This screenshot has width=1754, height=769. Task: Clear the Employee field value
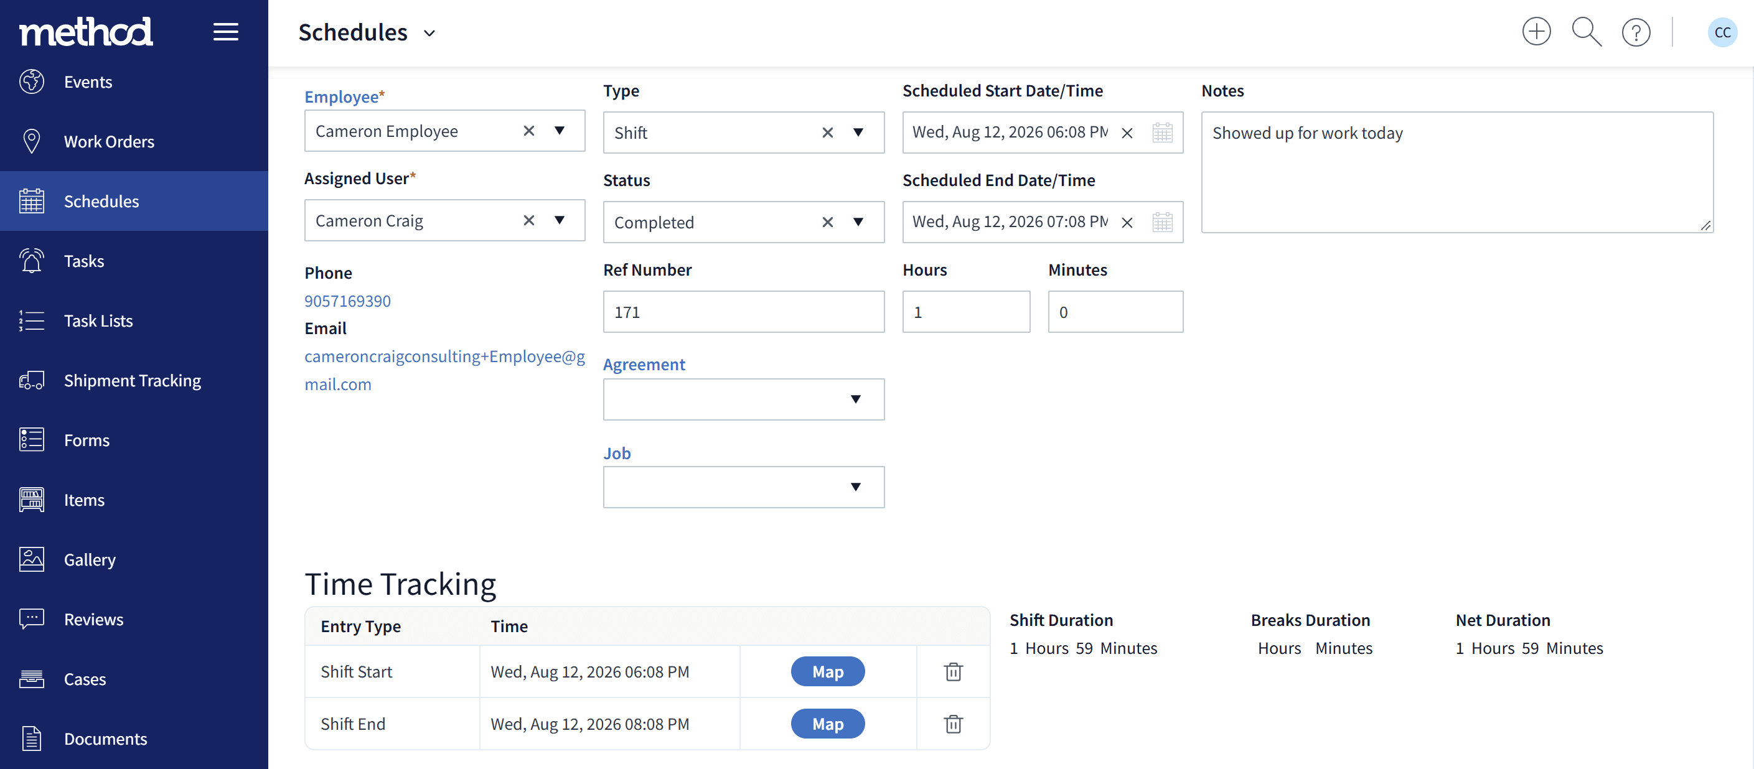click(x=528, y=131)
